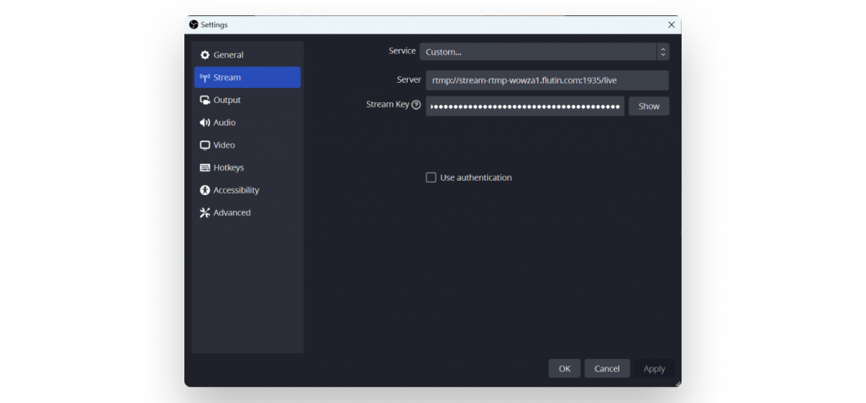Viewport: 866px width, 403px height.
Task: Open the Accessibility settings category
Action: [x=247, y=190]
